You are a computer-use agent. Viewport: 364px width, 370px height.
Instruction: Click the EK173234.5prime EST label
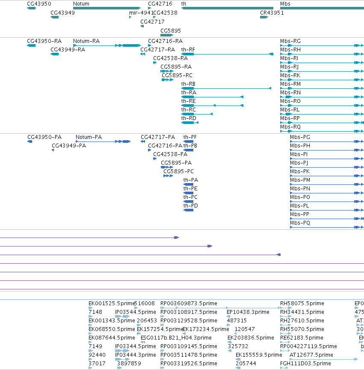[x=206, y=329]
